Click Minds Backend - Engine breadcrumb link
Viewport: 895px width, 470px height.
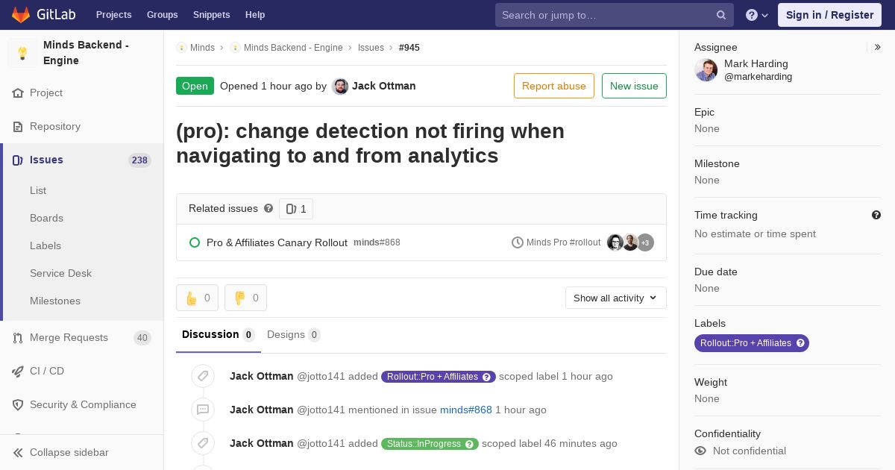(x=293, y=48)
